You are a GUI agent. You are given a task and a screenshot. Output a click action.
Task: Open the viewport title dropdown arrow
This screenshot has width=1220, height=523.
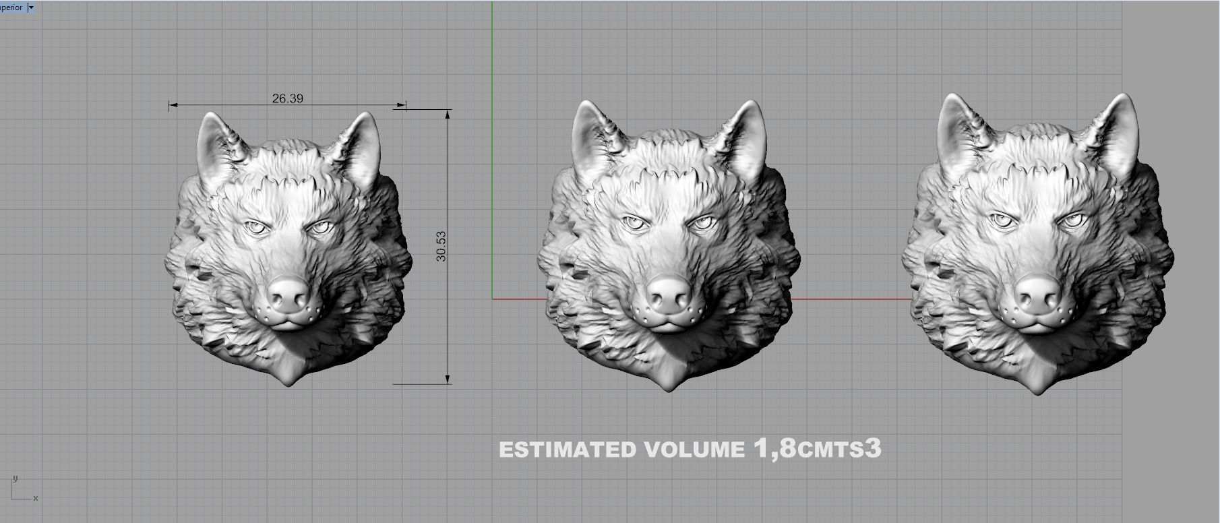pos(31,7)
